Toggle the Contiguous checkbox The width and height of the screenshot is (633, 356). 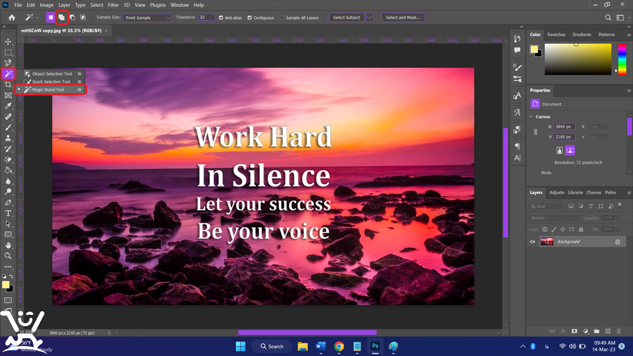coord(249,18)
